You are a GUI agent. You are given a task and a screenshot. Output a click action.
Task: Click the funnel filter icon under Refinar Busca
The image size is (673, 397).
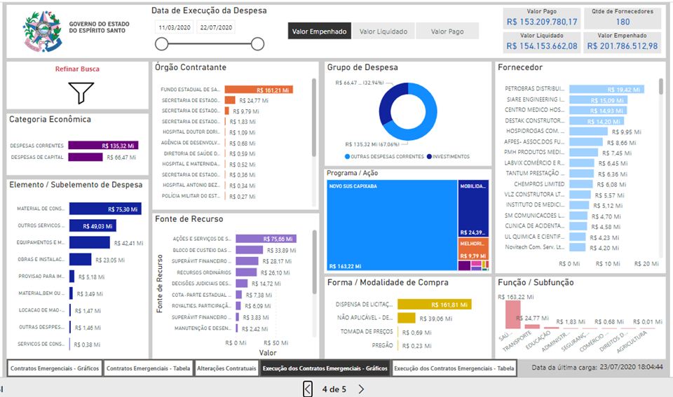81,92
